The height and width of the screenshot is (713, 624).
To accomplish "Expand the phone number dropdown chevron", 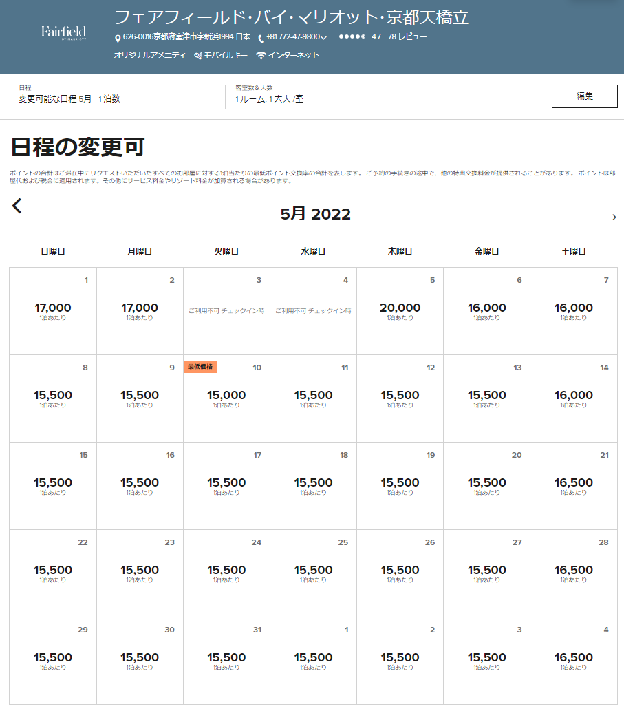I will (323, 38).
